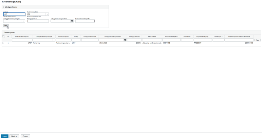Click the Transaksjoner section title
Image resolution: width=262 pixels, height=139 pixels.
(9, 32)
